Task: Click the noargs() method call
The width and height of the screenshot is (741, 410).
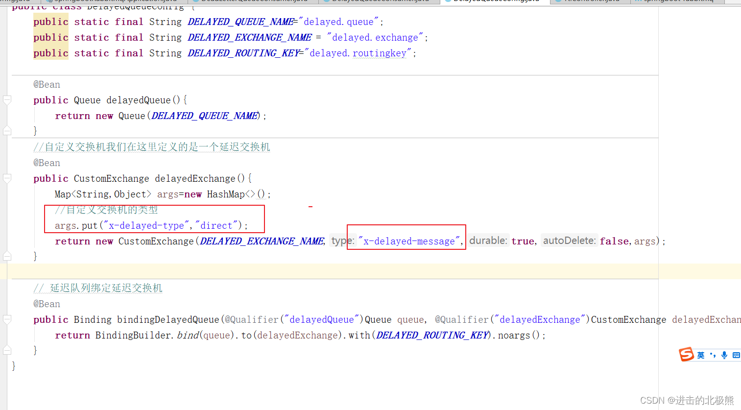Action: (x=519, y=335)
